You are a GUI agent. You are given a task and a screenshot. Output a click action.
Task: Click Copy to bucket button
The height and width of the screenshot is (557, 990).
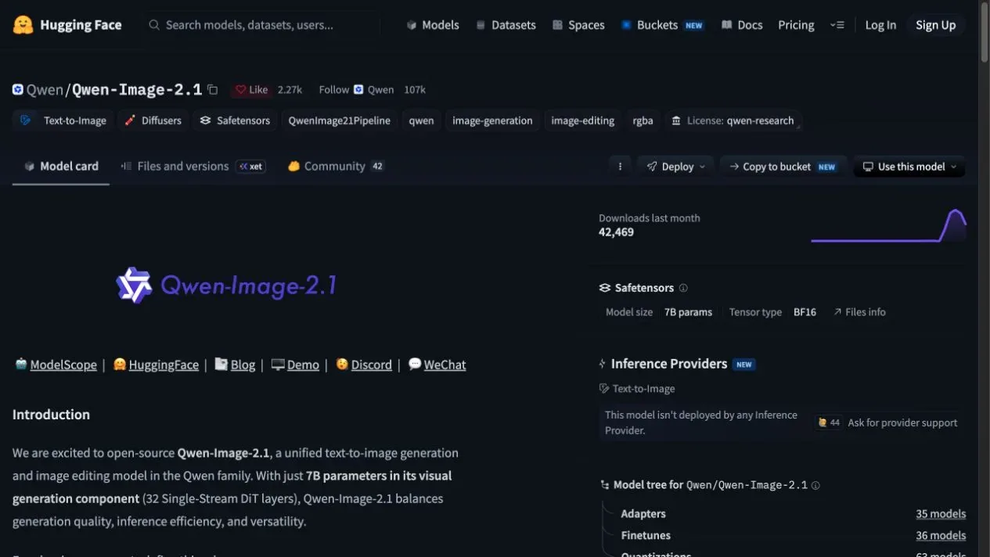click(783, 167)
